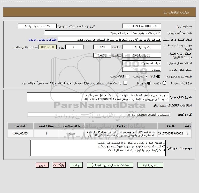Open the buyer contact info link

coord(43,40)
